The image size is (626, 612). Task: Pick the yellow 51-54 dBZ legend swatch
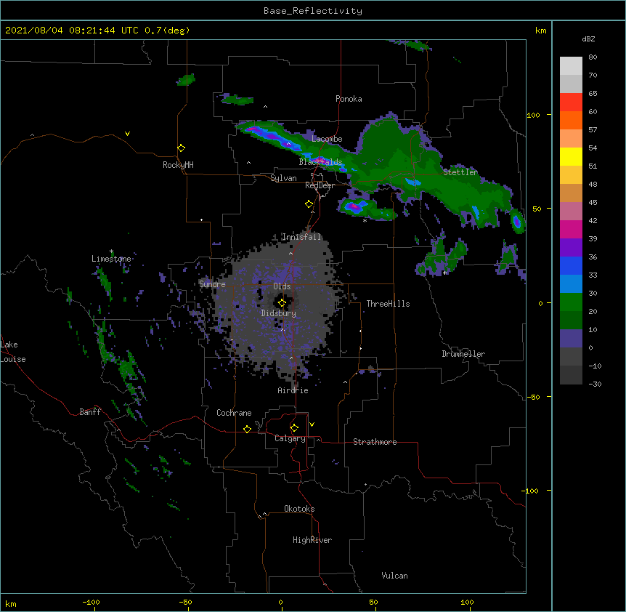tap(571, 156)
